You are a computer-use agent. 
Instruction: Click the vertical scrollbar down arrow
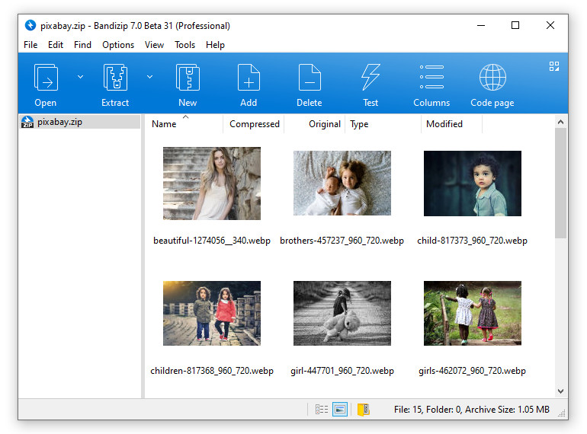click(x=561, y=391)
